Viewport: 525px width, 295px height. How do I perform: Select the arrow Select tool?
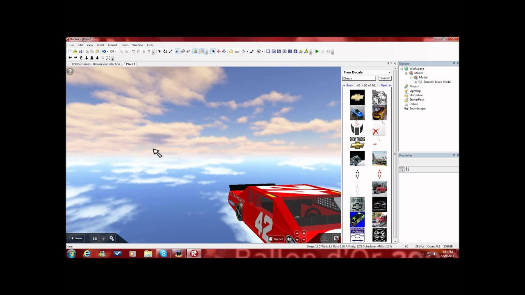point(160,51)
